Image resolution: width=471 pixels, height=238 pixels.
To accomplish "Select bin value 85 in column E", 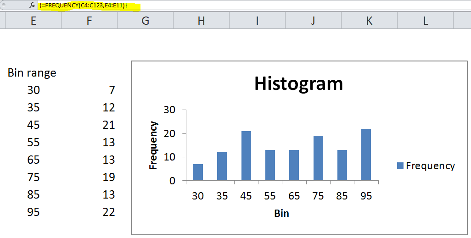I will pyautogui.click(x=34, y=195).
